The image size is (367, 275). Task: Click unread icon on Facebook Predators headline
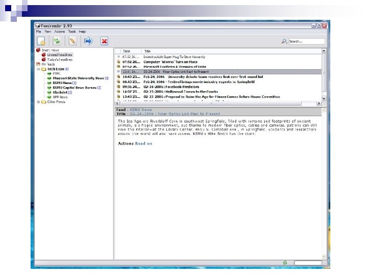pyautogui.click(x=118, y=87)
